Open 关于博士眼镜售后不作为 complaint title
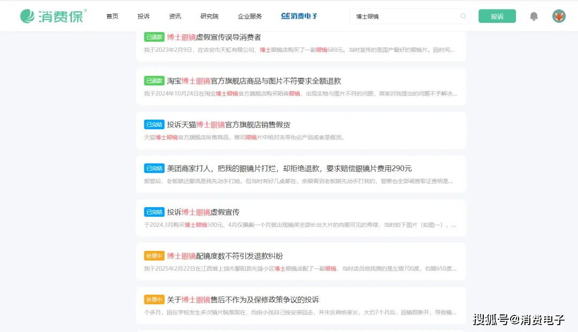This screenshot has height=332, width=578. click(x=243, y=299)
